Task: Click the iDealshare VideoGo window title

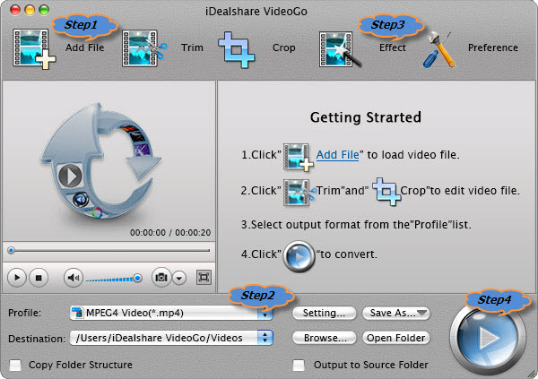Action: click(x=256, y=12)
